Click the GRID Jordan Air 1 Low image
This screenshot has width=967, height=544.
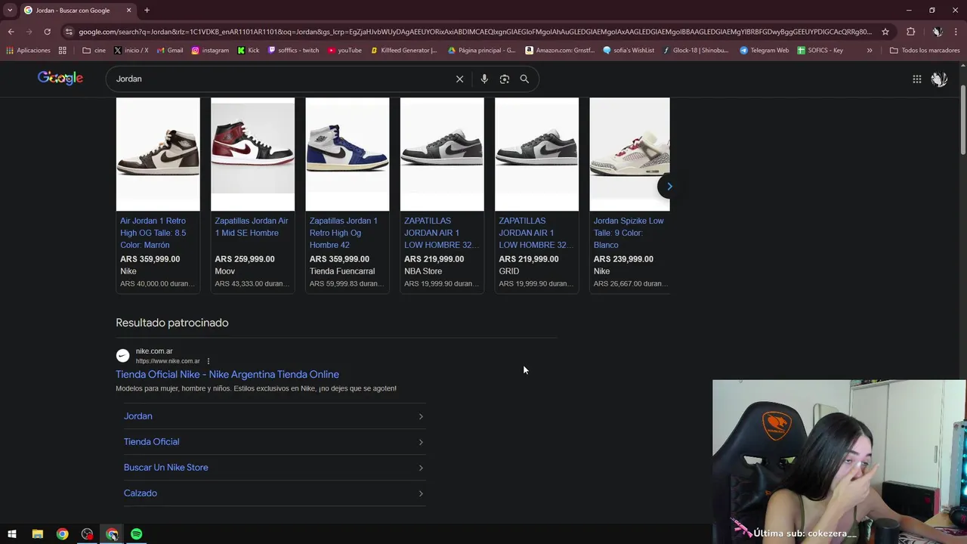coord(536,154)
